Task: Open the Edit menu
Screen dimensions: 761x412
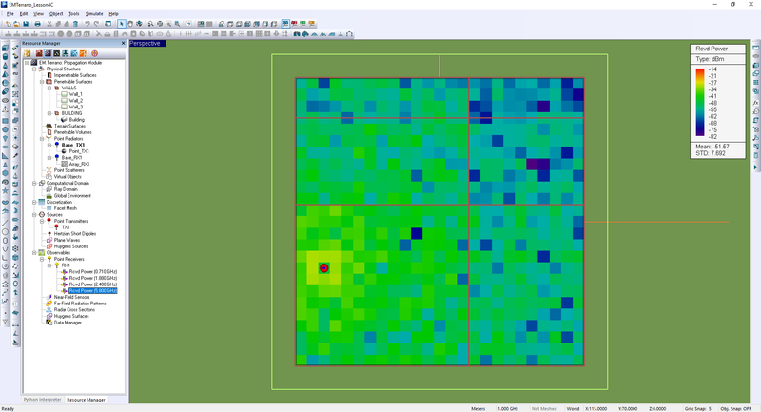Action: pyautogui.click(x=24, y=14)
